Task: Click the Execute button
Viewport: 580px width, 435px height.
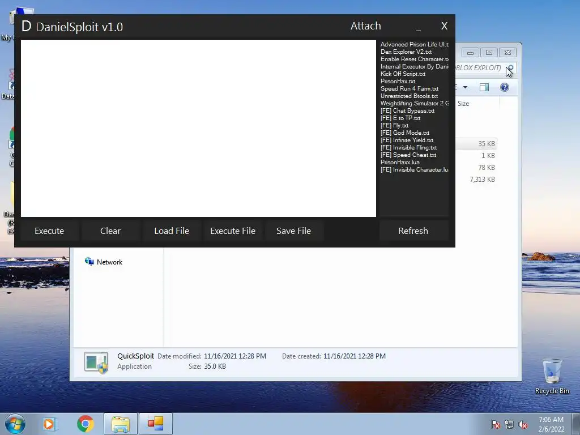Action: tap(49, 231)
